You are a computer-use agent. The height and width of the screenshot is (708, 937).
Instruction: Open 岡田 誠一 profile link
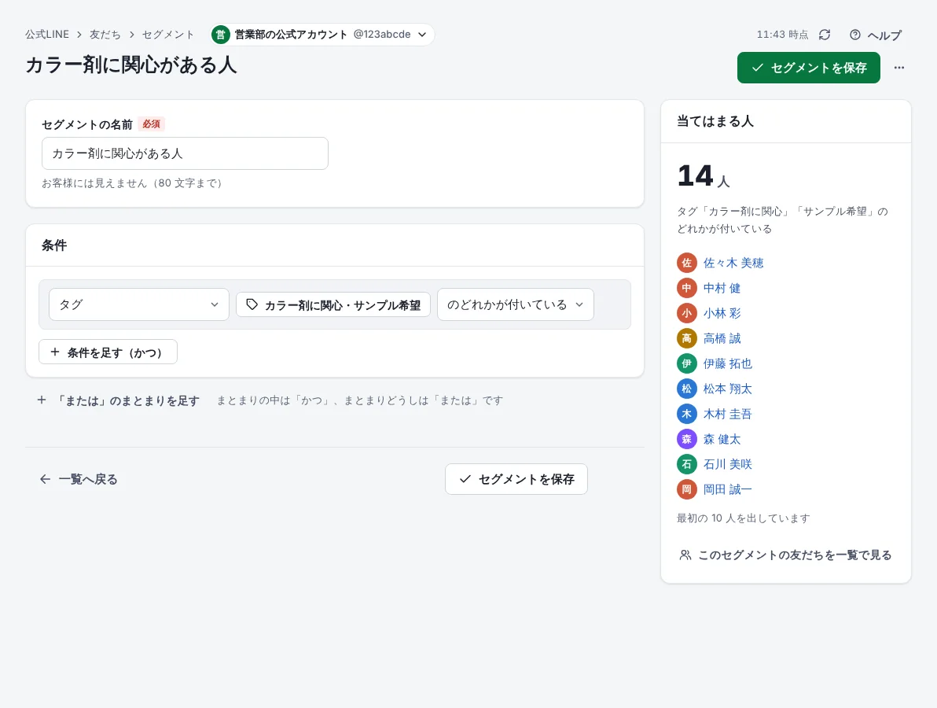tap(727, 489)
